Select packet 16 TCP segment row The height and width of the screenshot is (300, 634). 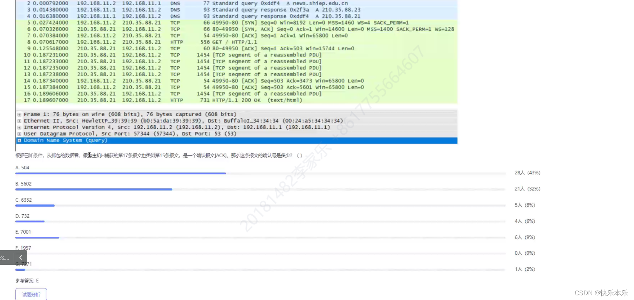[x=236, y=94]
